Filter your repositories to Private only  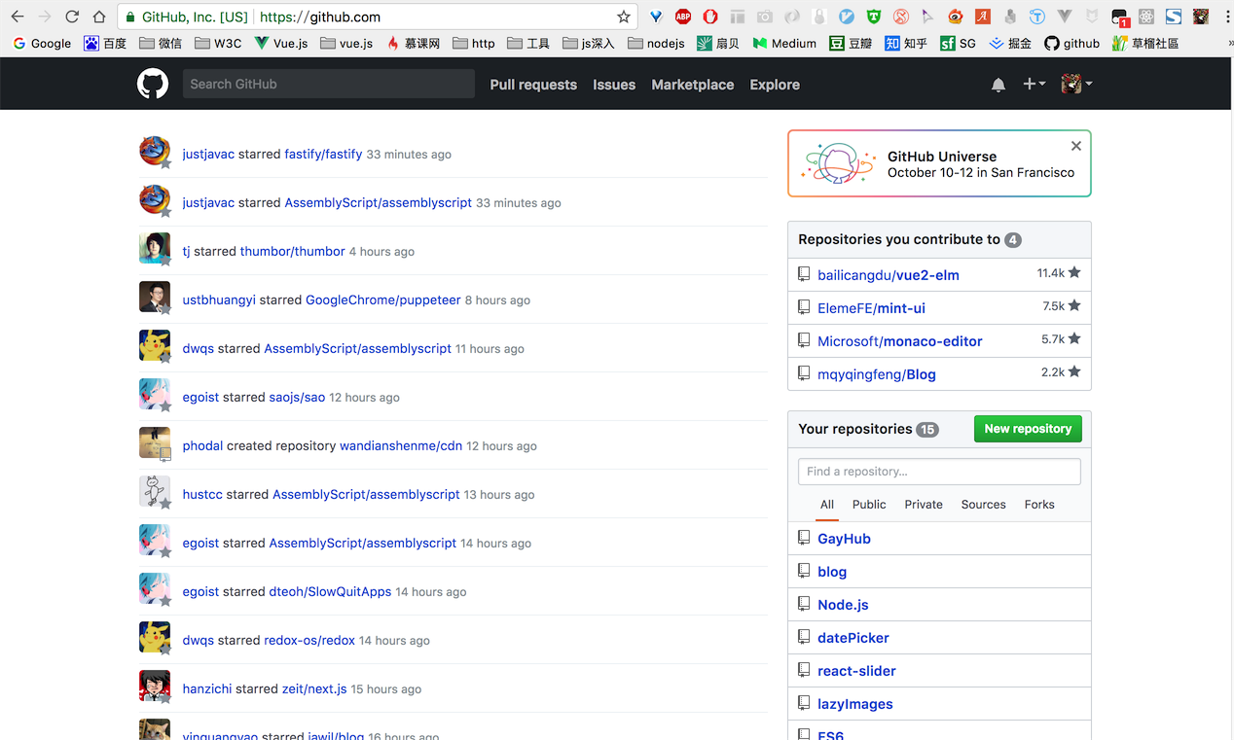click(x=923, y=504)
